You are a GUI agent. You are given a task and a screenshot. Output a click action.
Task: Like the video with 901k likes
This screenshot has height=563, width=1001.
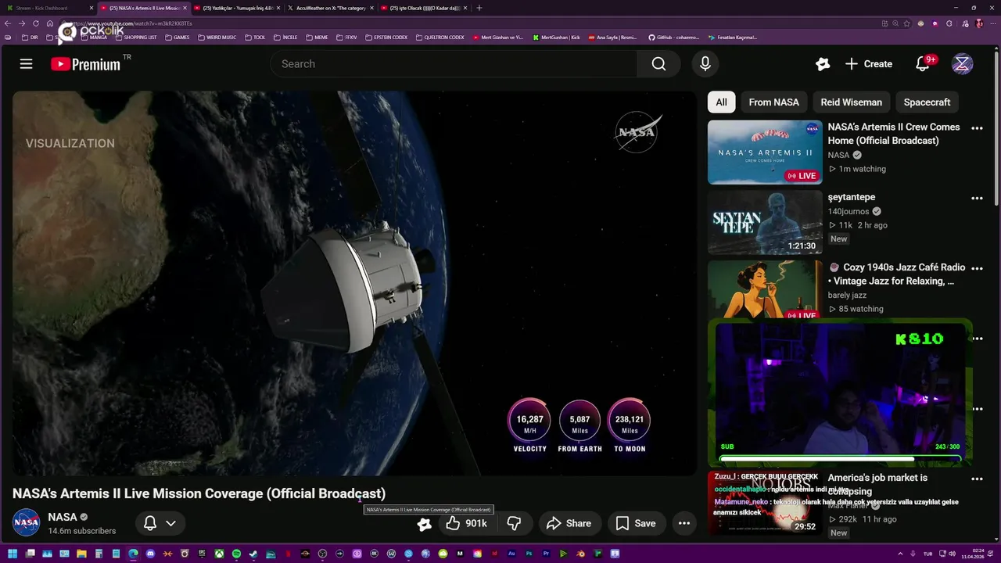pos(466,523)
